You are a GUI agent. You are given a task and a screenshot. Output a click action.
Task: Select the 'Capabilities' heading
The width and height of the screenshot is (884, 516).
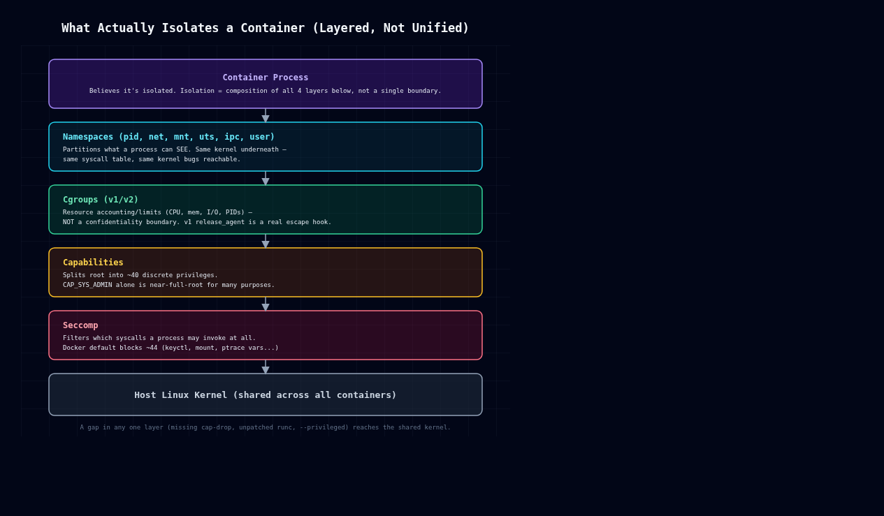93,263
